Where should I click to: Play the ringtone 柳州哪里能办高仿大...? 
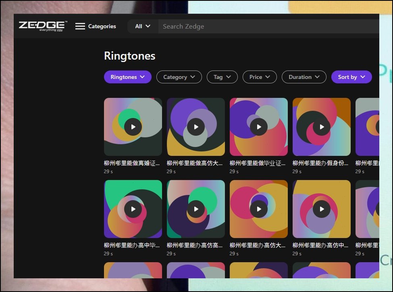click(259, 209)
